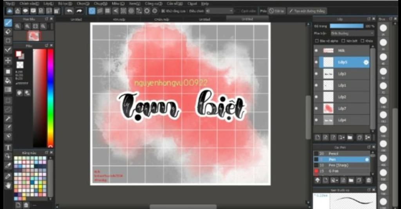Click the canvas horizontal scrollbar
The image size is (401, 209).
[183, 206]
